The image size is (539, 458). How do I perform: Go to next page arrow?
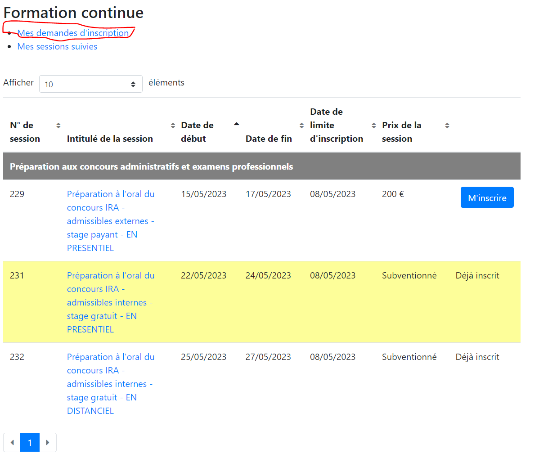pyautogui.click(x=48, y=442)
